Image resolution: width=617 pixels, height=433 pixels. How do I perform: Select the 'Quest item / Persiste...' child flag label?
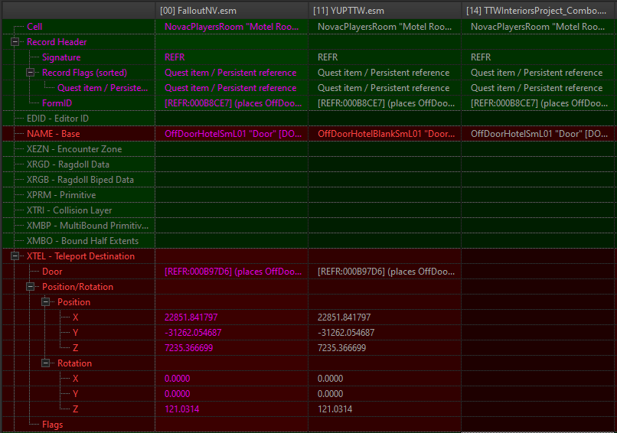click(103, 88)
